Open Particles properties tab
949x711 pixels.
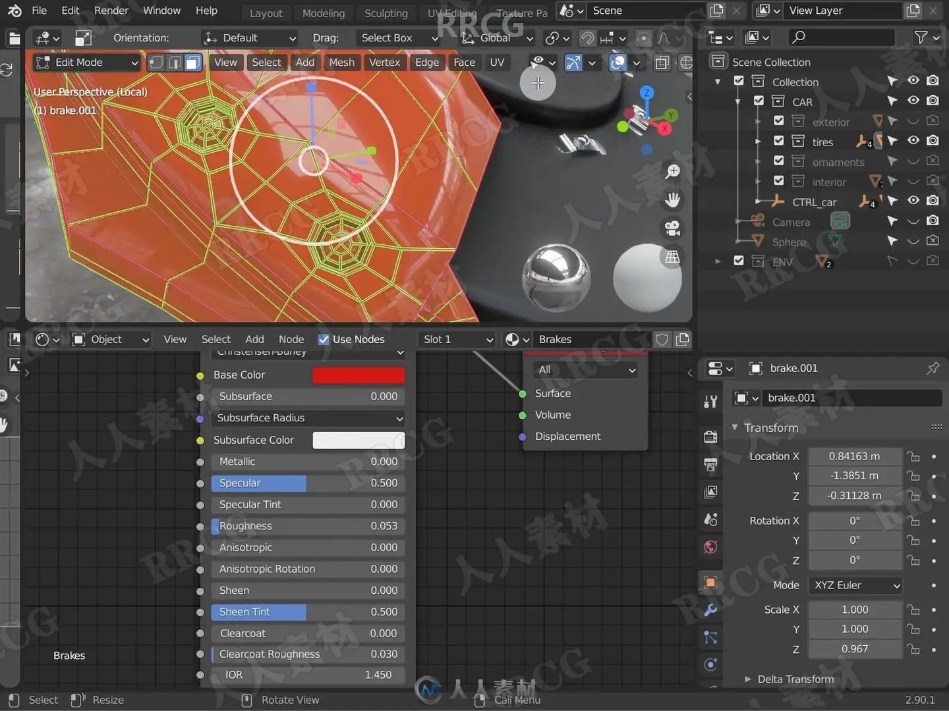point(710,637)
